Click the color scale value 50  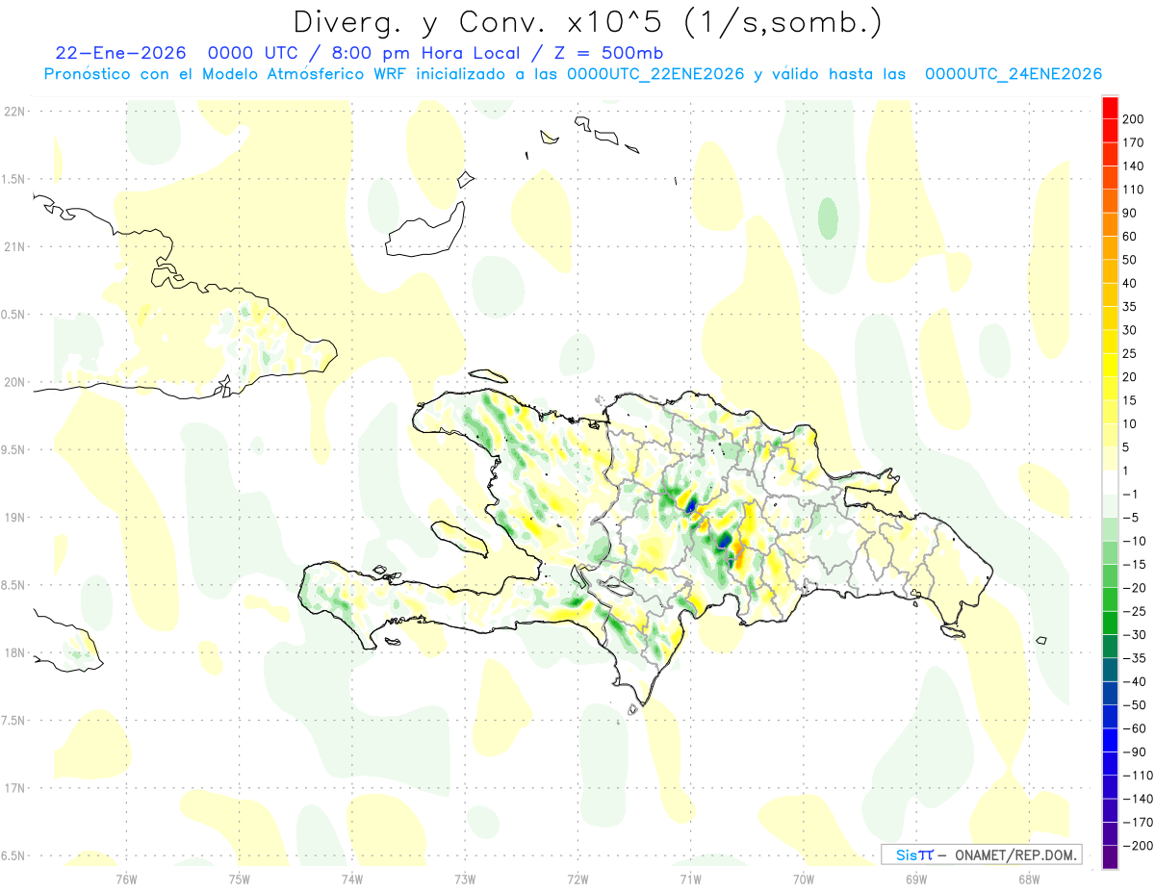(x=1130, y=260)
